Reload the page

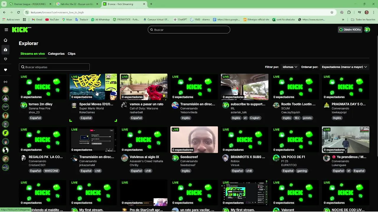tap(18, 12)
